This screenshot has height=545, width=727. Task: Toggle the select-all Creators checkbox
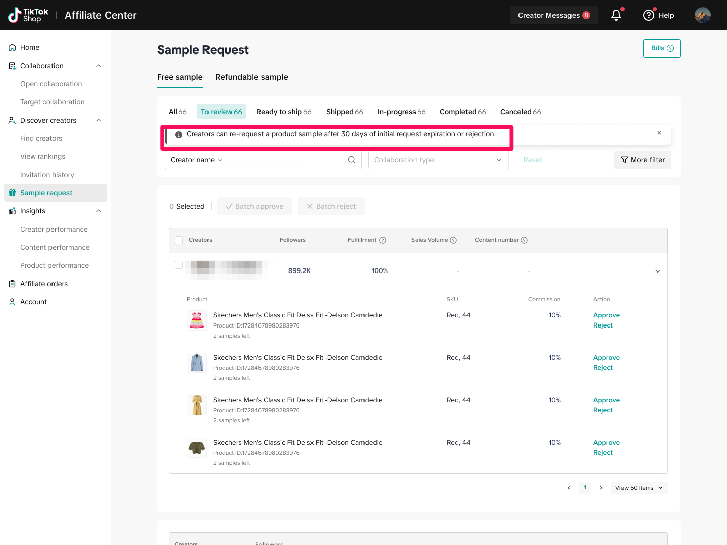179,240
